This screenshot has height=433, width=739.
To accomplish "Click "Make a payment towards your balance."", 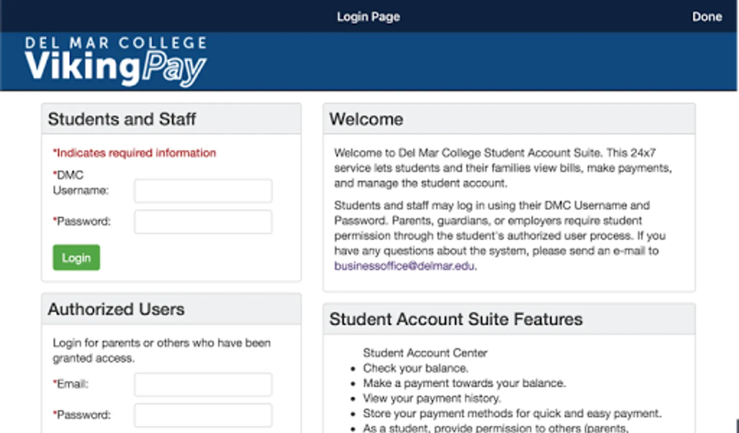I will tap(464, 383).
